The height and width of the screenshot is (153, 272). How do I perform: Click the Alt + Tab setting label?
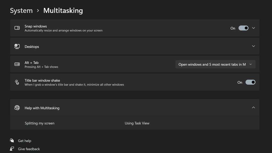coord(32,63)
